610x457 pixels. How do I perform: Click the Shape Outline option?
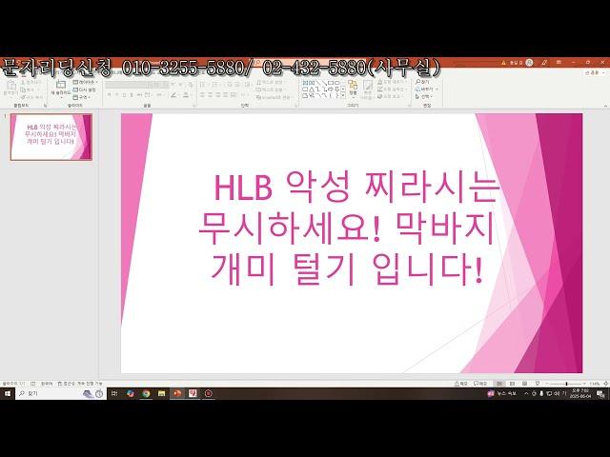(x=392, y=89)
